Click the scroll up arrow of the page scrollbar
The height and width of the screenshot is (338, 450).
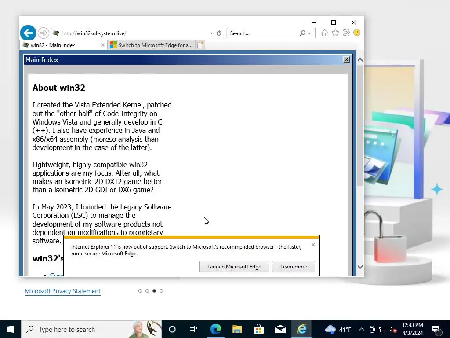pyautogui.click(x=360, y=60)
